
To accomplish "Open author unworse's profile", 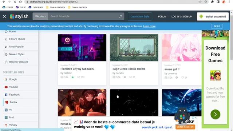I will [x=172, y=74].
